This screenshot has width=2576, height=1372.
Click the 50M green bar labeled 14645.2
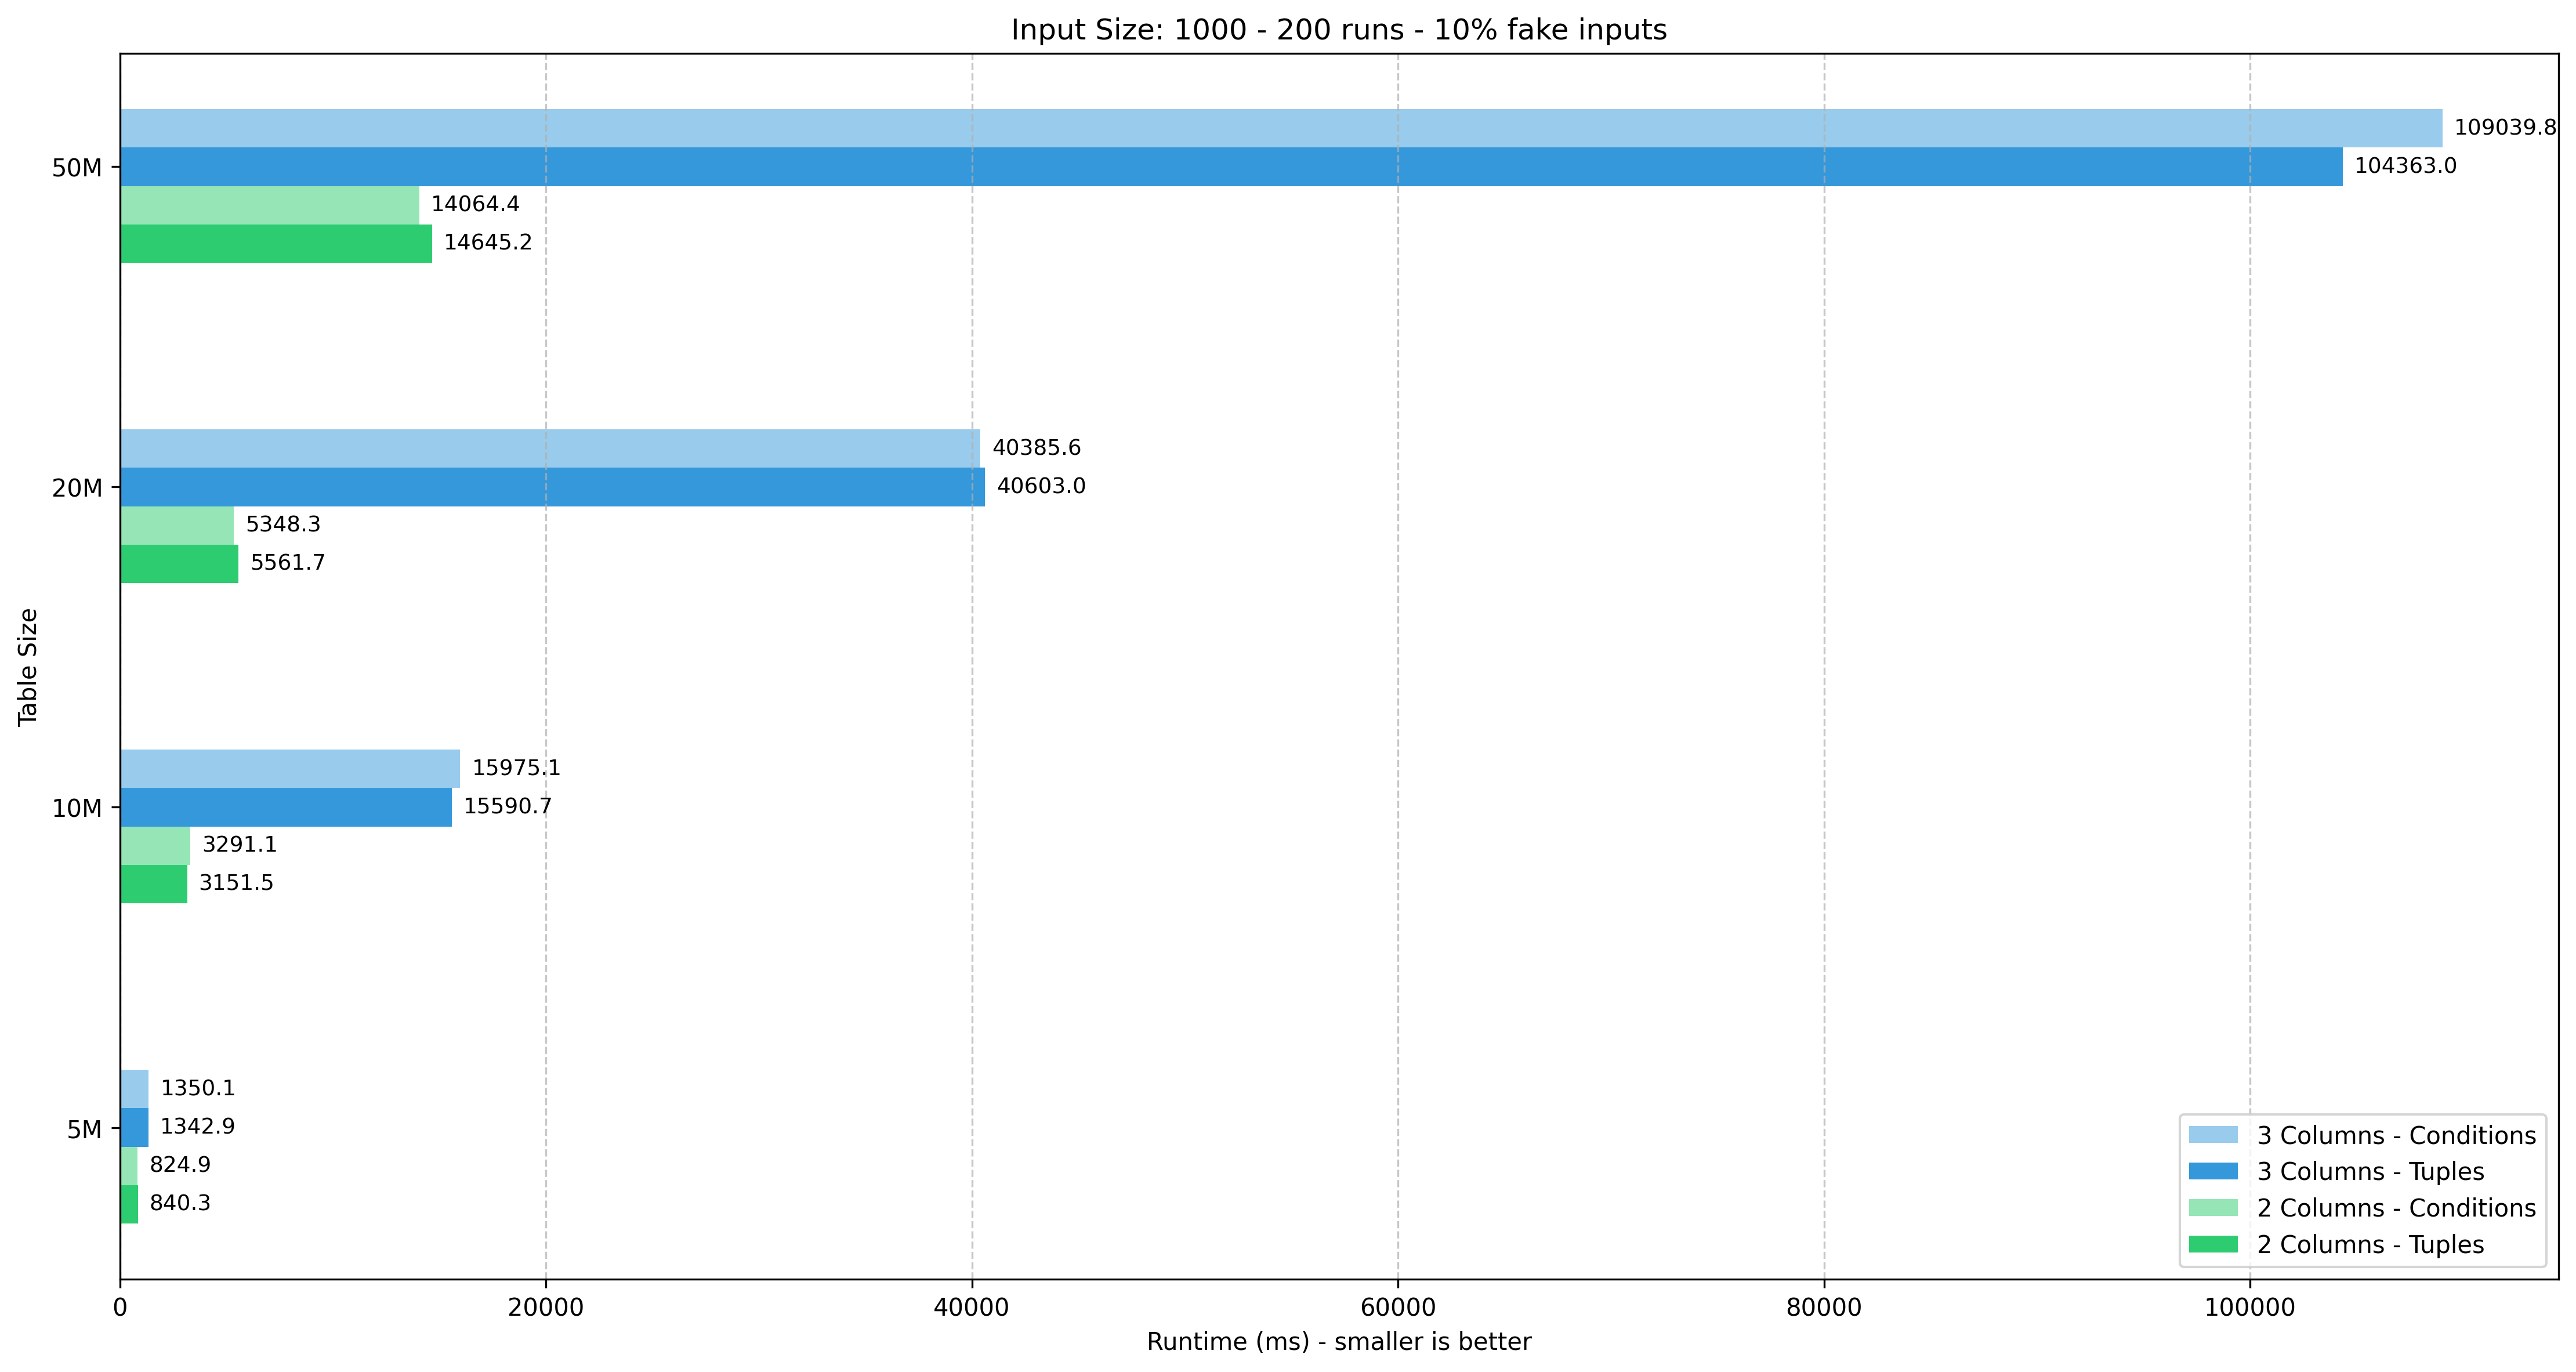click(x=276, y=243)
